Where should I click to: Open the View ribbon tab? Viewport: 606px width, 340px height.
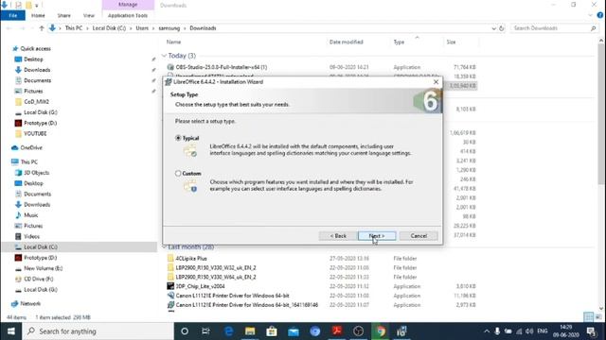click(89, 15)
